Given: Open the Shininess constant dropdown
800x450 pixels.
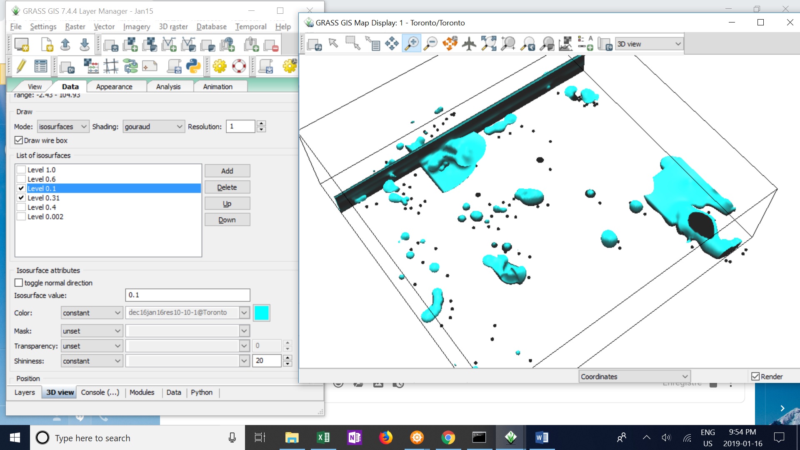Looking at the screenshot, I should tap(92, 361).
